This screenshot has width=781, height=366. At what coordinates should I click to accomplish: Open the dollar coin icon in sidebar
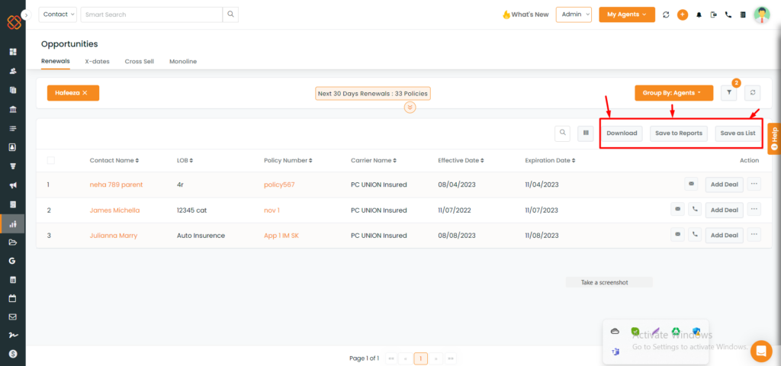point(13,354)
